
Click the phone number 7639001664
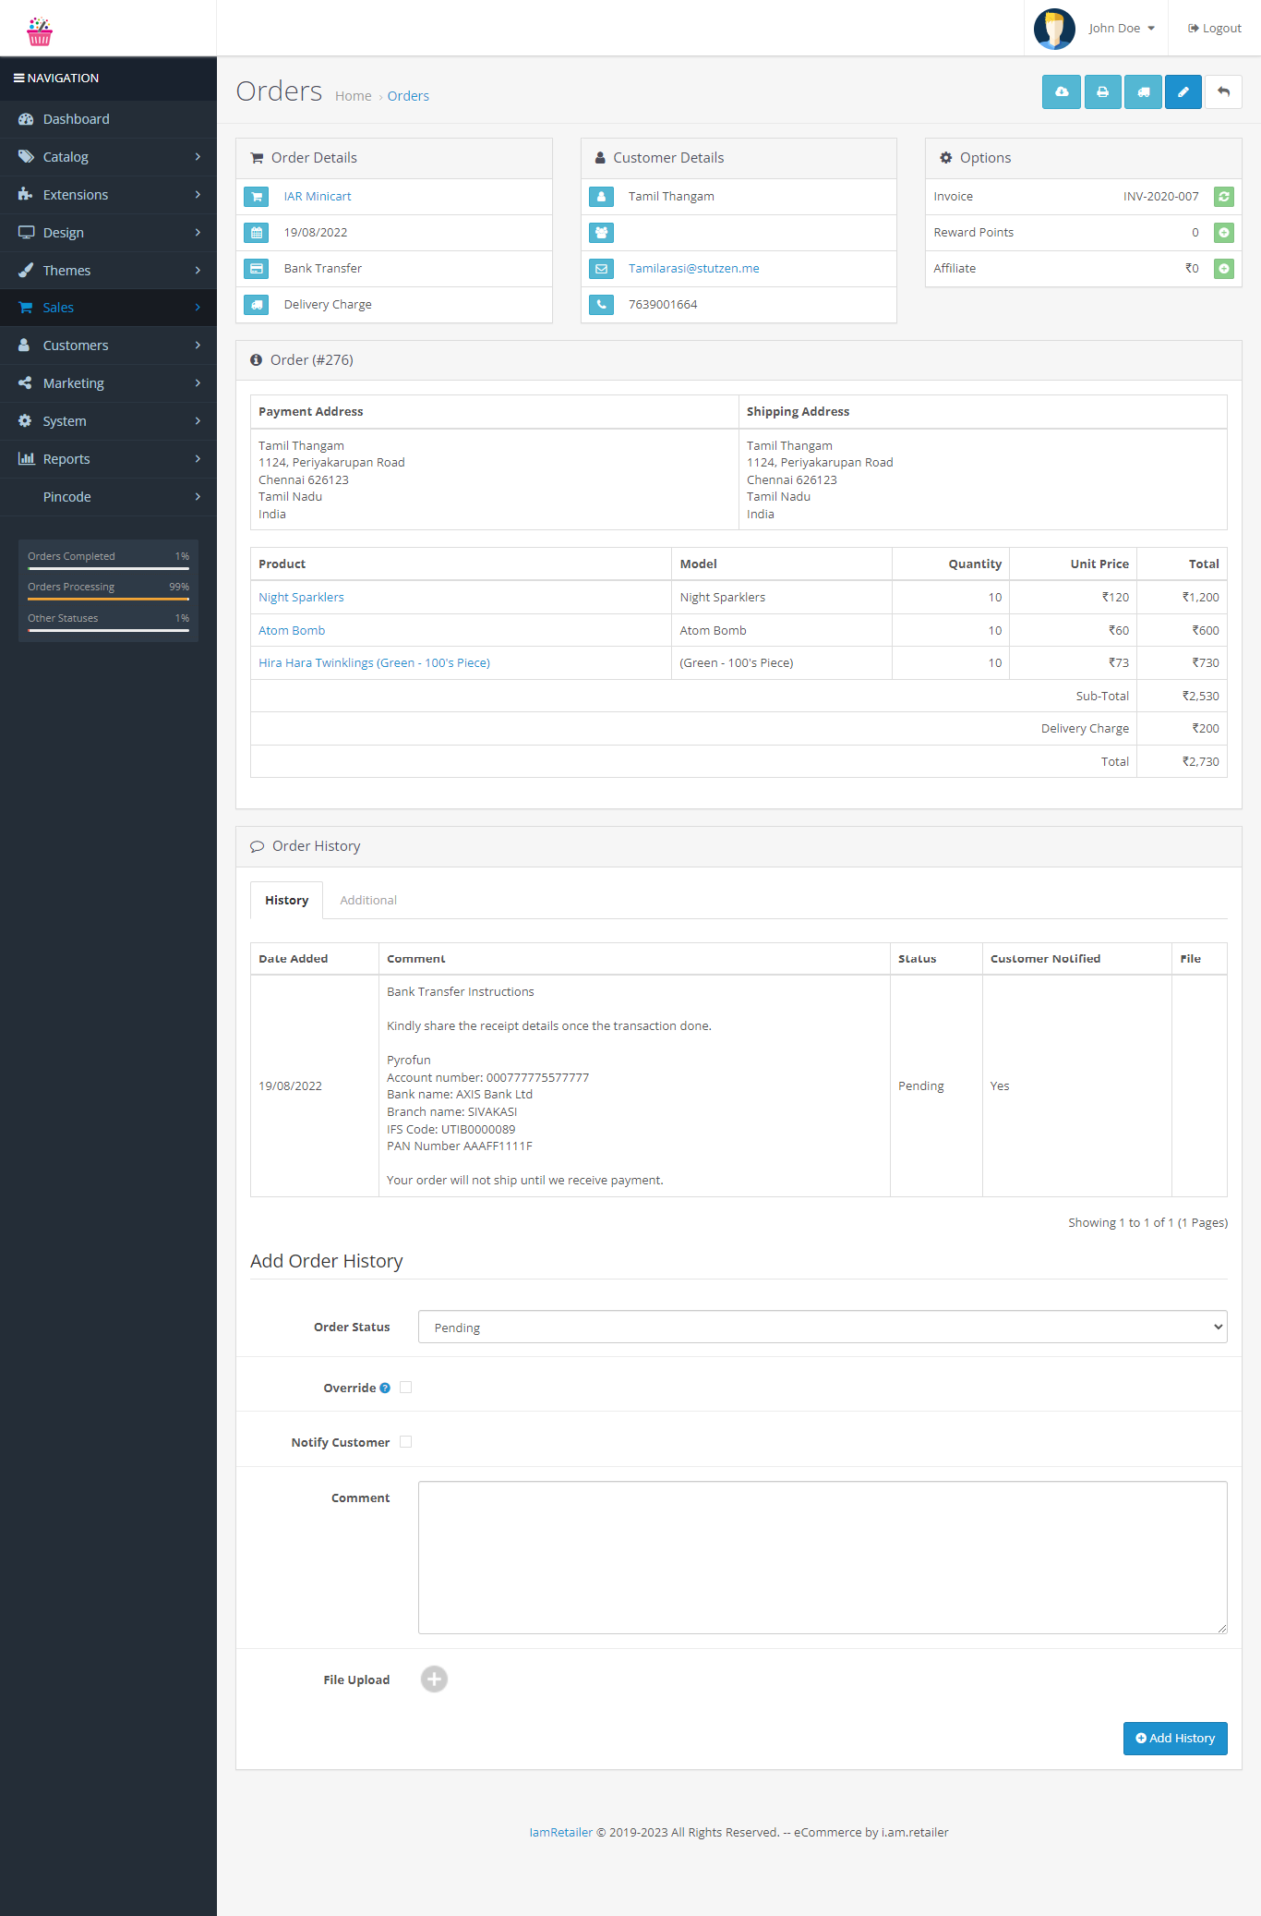click(663, 305)
